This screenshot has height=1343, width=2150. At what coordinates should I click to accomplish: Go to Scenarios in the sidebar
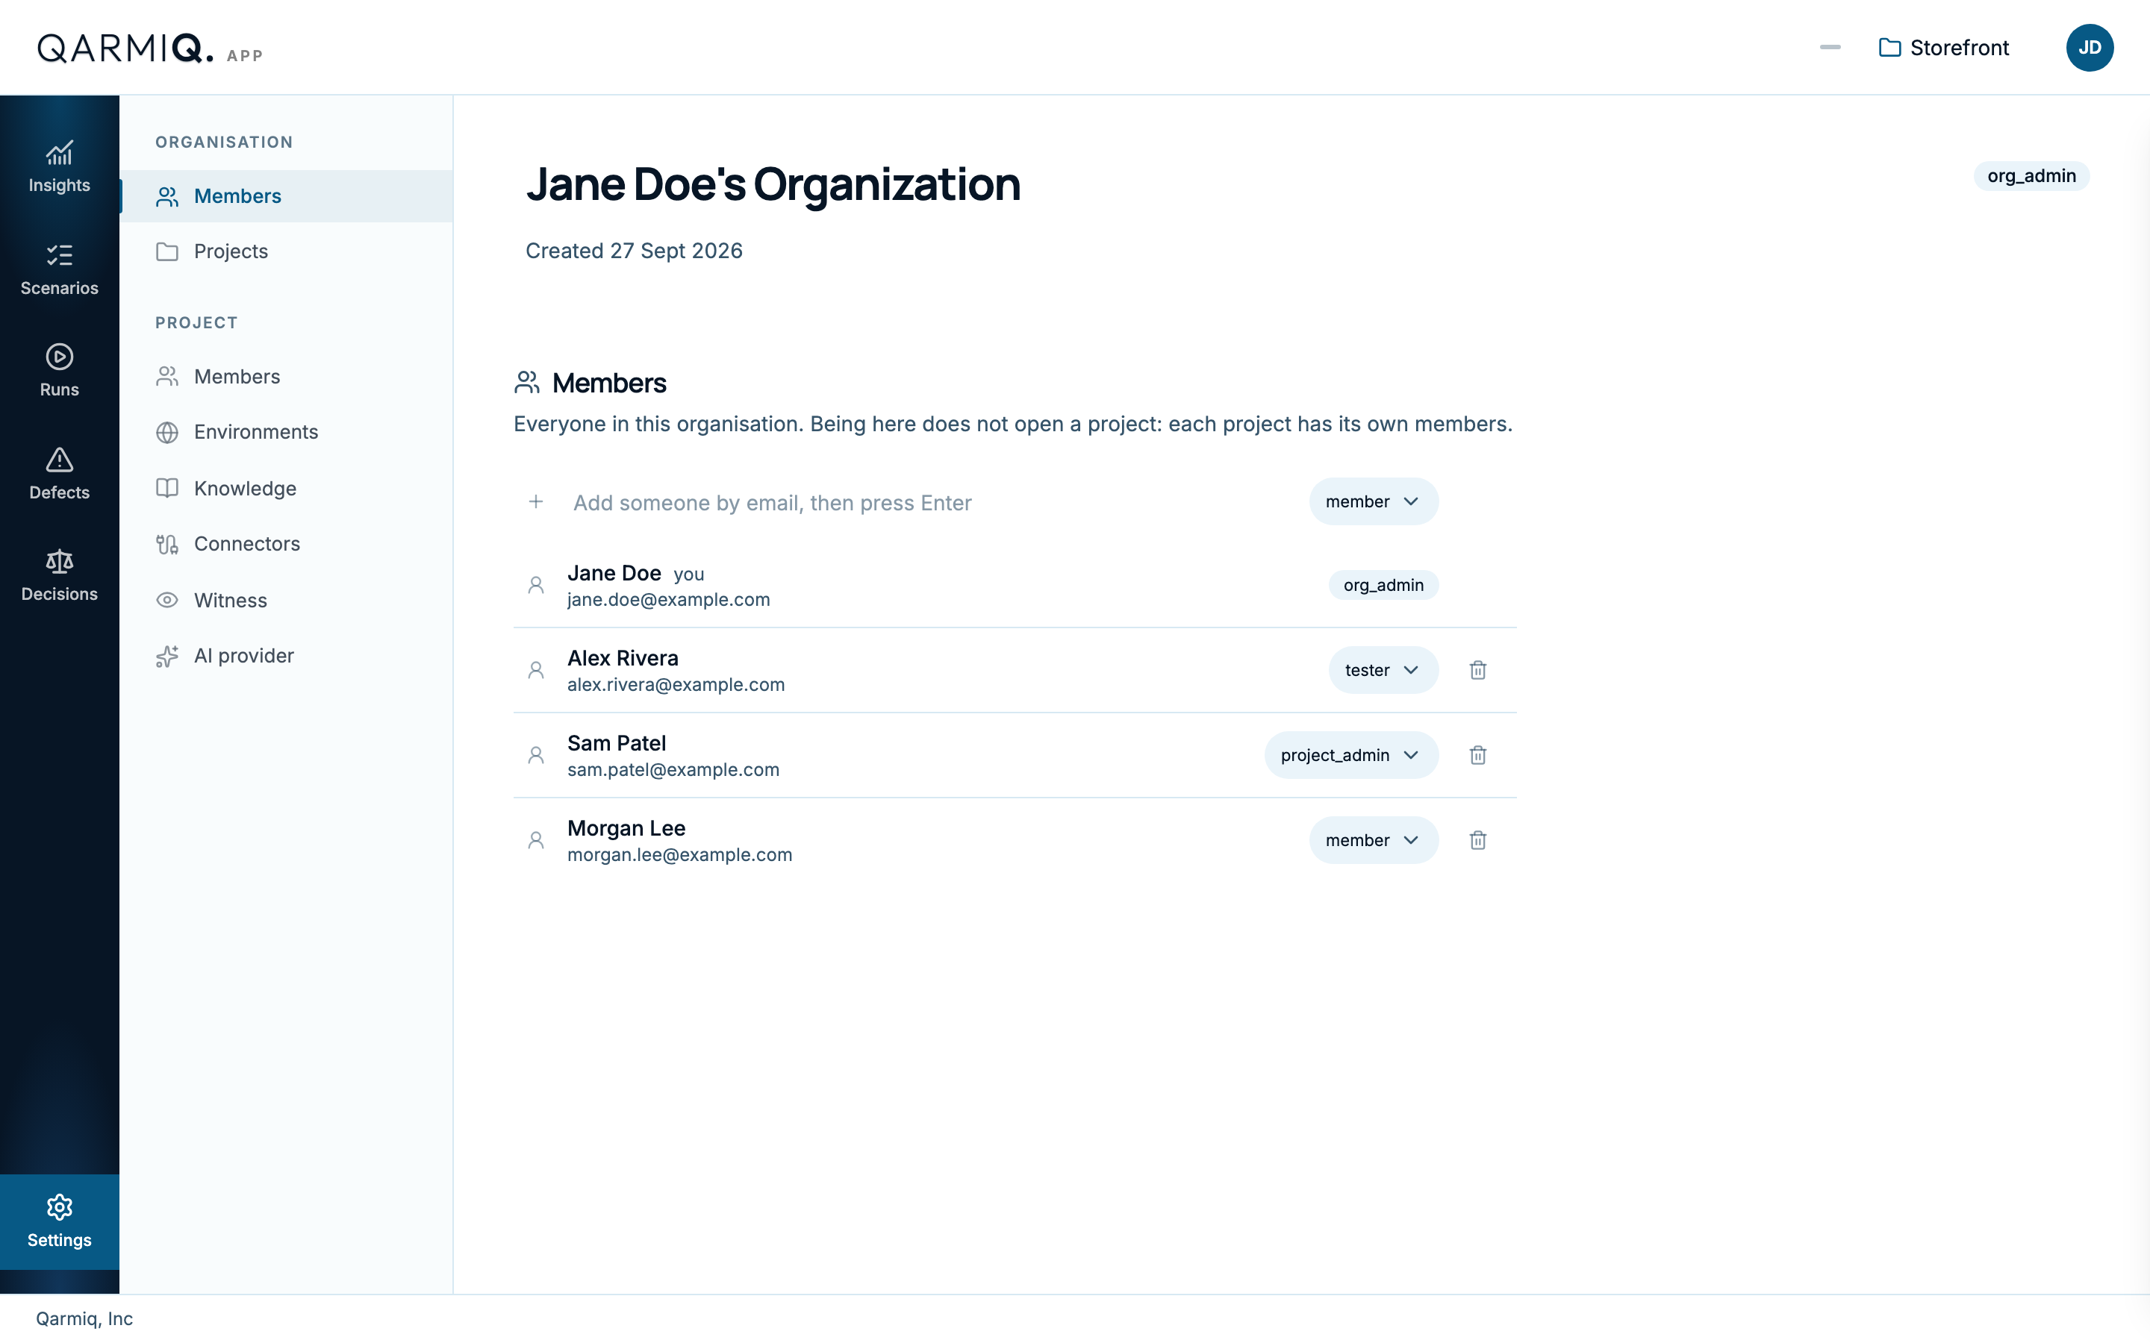[x=60, y=269]
